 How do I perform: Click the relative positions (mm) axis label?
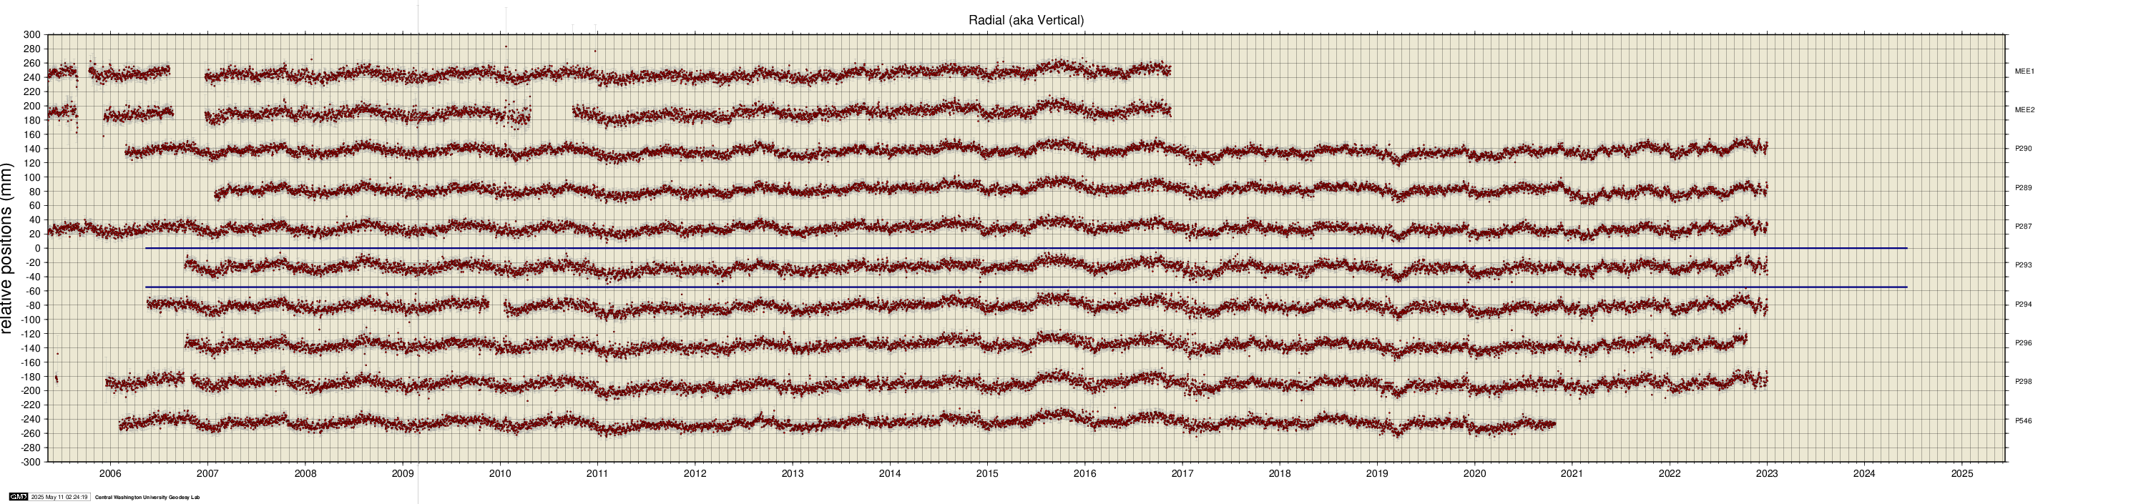7,248
